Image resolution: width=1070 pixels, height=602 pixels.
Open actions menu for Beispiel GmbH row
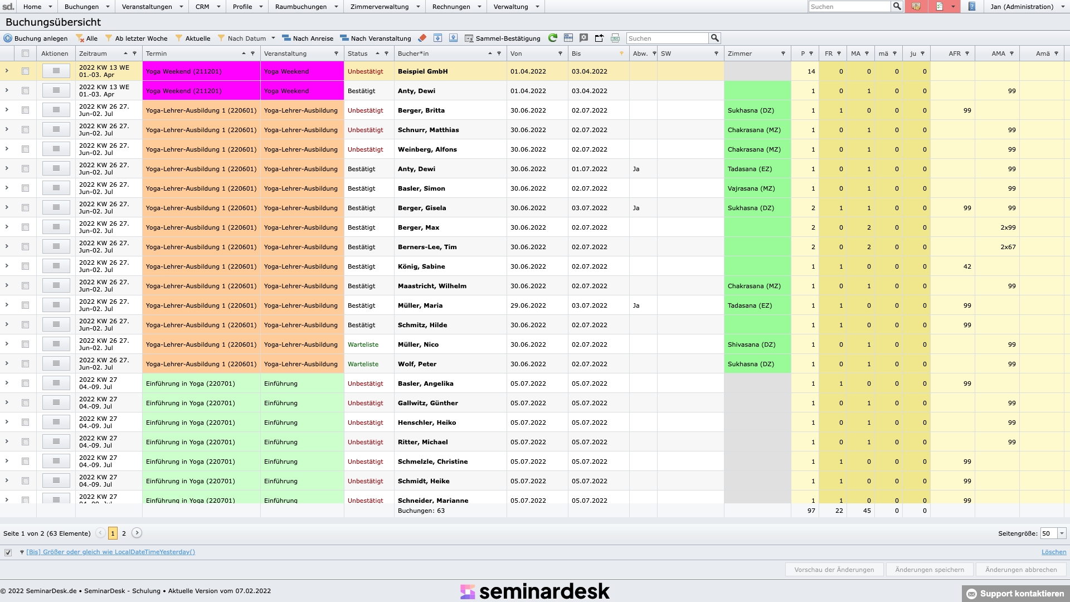pyautogui.click(x=56, y=71)
